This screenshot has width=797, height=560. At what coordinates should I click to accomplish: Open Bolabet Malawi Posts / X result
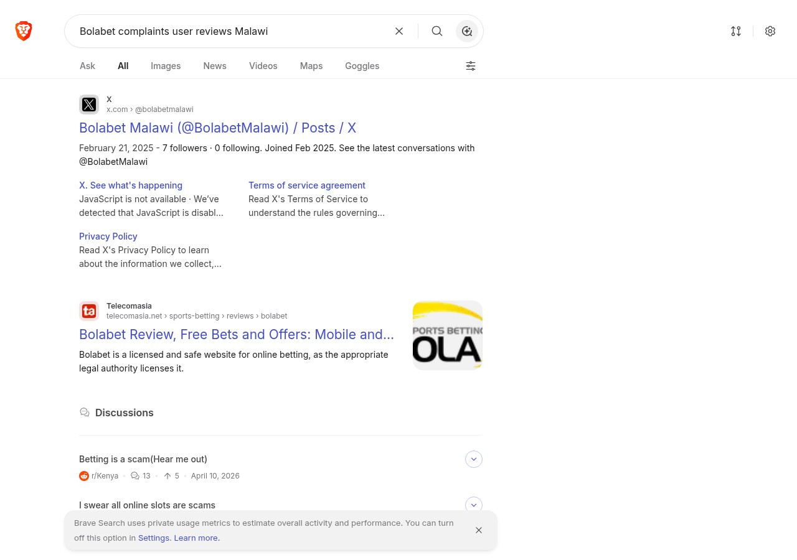pyautogui.click(x=217, y=128)
